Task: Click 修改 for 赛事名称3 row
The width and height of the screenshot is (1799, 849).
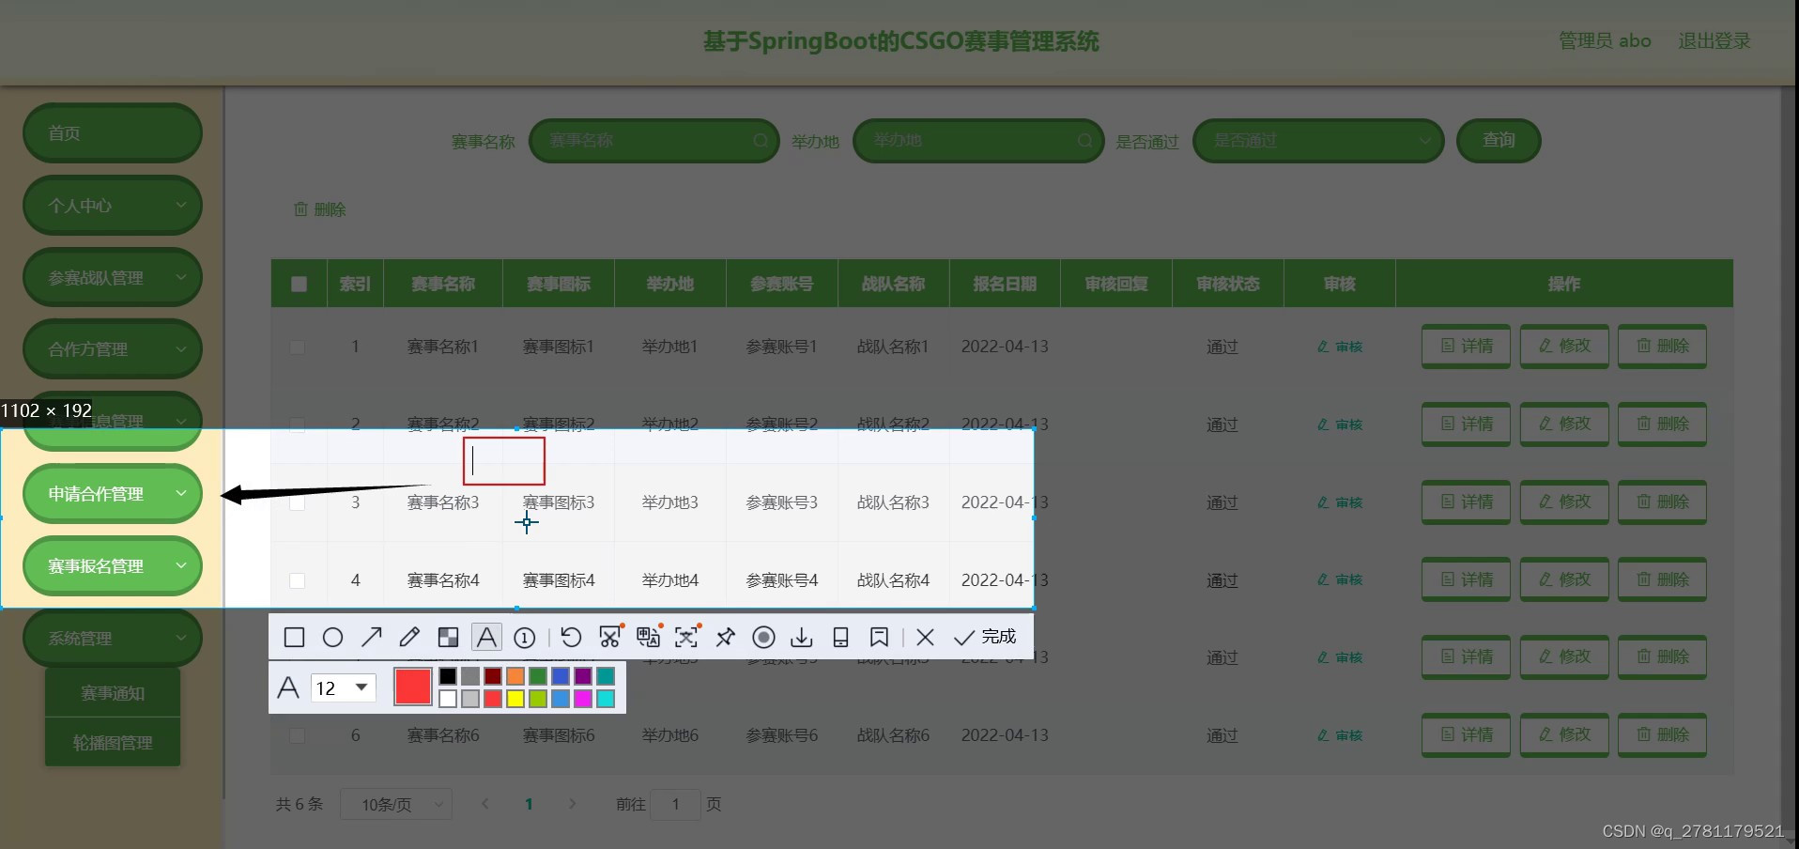Action: (1564, 502)
